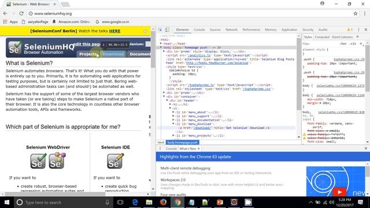Open Microsoft Edge from the taskbar

(135, 202)
